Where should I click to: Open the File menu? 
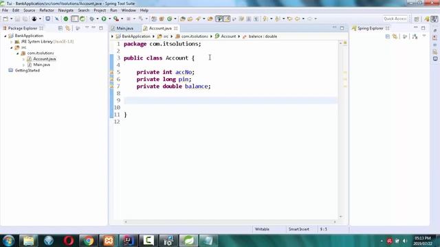pyautogui.click(x=5, y=10)
